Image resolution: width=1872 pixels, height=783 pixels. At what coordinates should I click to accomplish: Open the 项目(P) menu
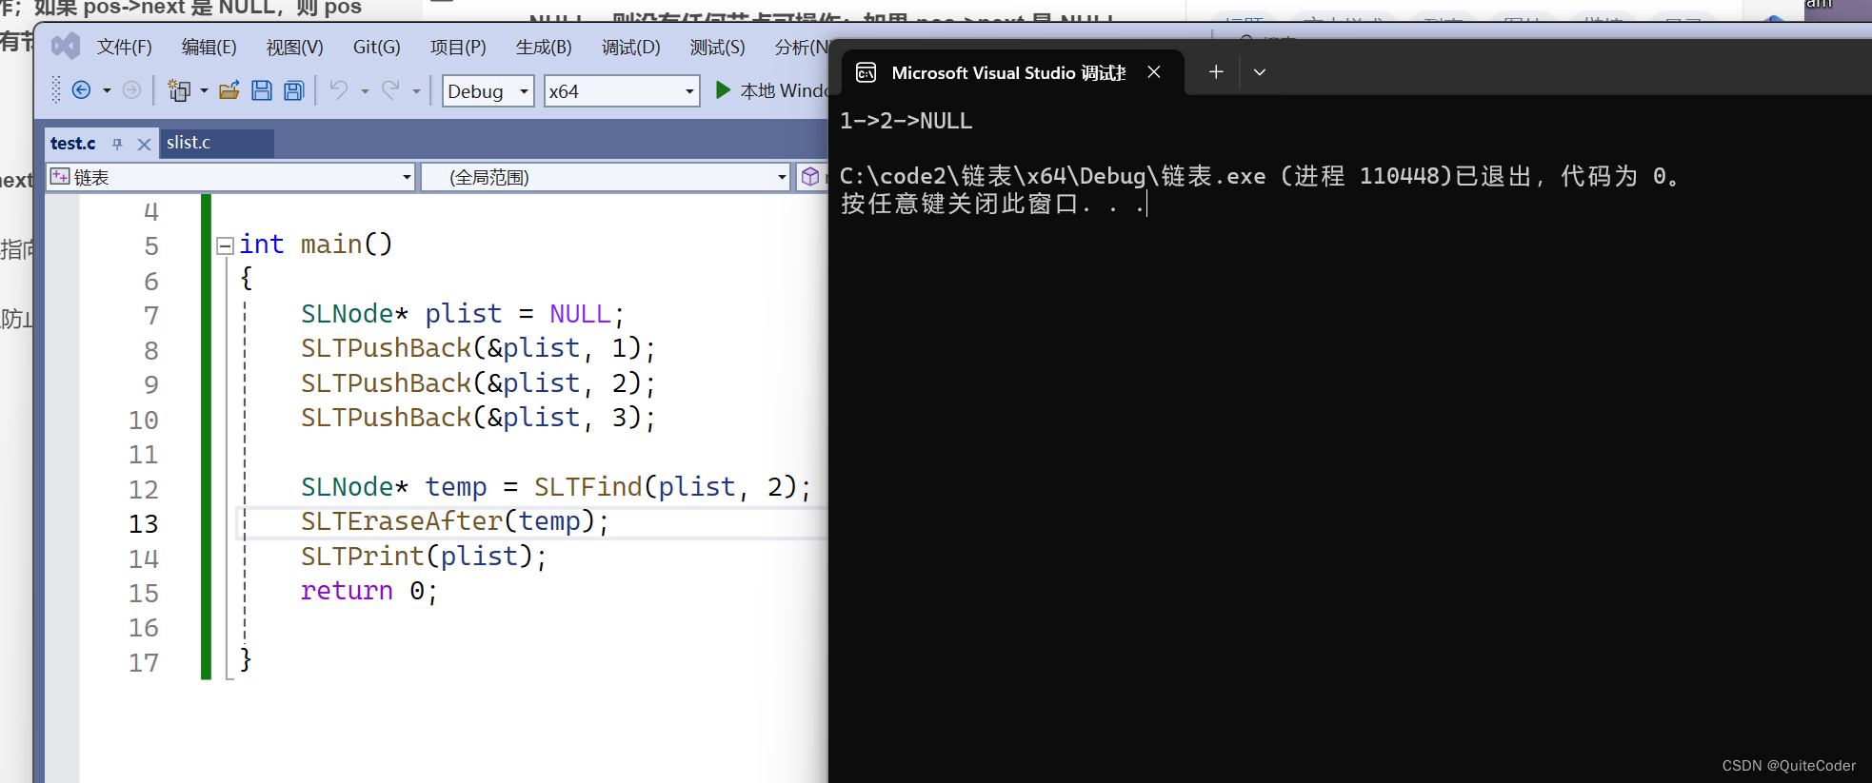458,47
